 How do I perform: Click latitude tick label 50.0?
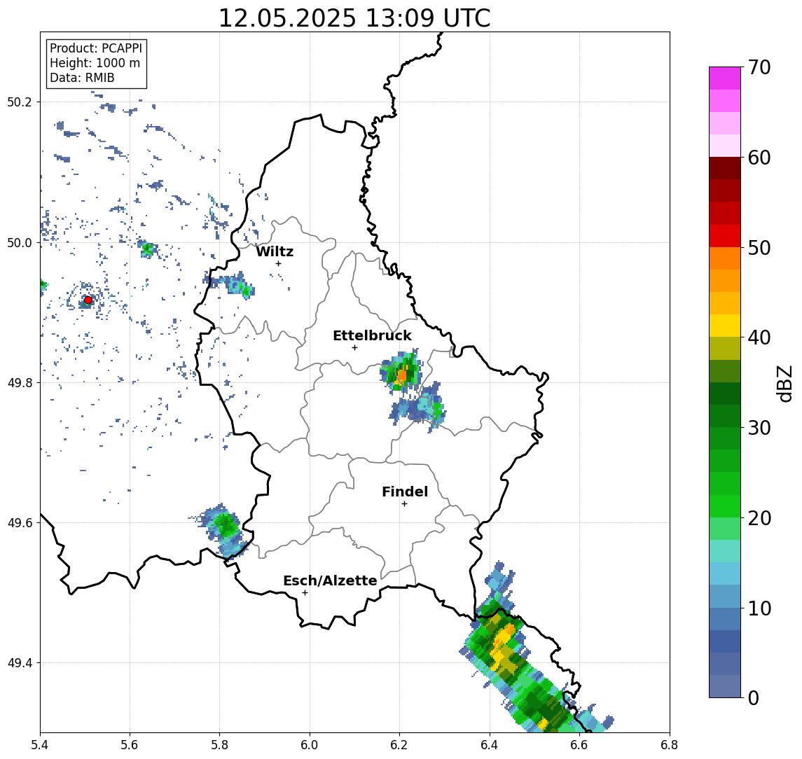(x=20, y=242)
